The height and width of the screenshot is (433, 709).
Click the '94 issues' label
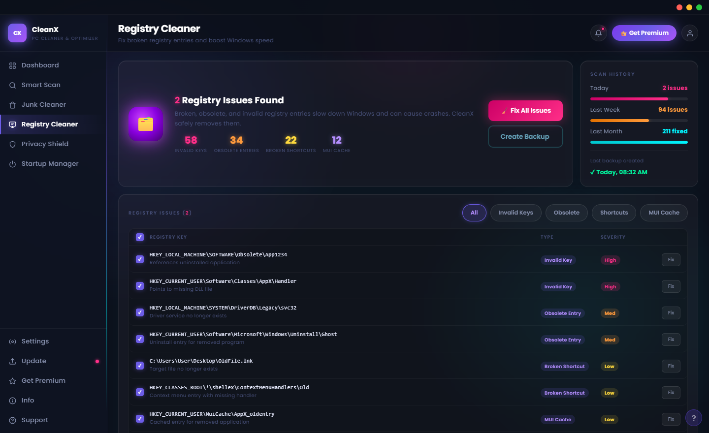(673, 110)
